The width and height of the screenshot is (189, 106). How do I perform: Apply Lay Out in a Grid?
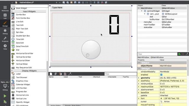coord(98,2)
